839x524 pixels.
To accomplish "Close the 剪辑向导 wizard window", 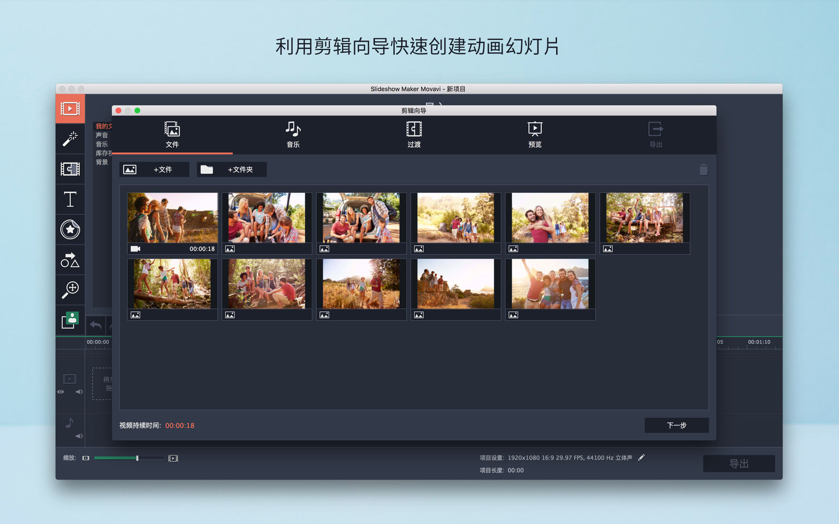I will (x=119, y=111).
